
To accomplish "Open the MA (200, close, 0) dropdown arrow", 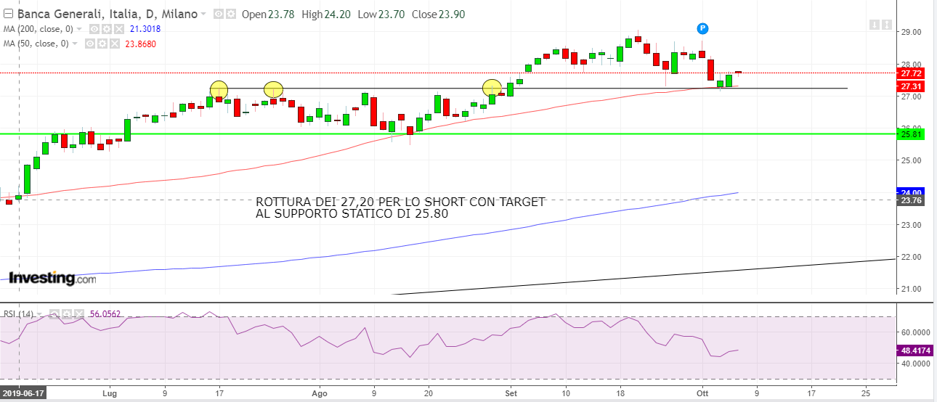I will click(78, 29).
